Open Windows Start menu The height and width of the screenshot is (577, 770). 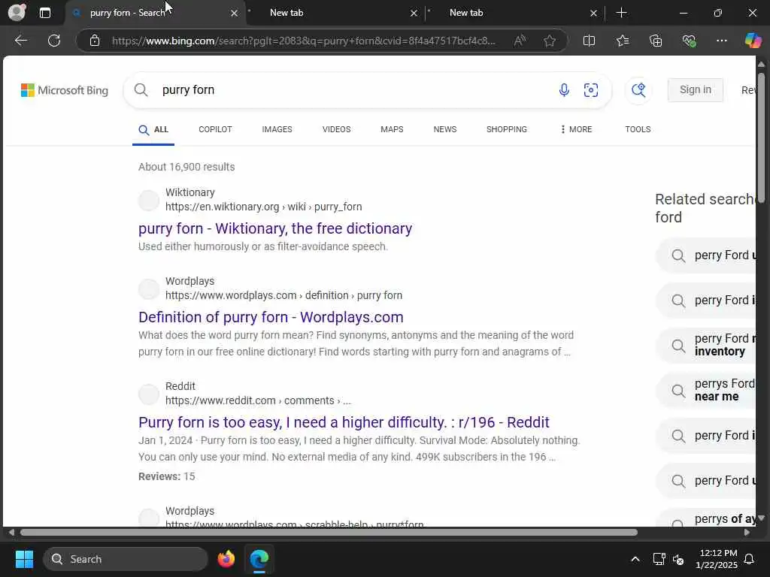(24, 559)
